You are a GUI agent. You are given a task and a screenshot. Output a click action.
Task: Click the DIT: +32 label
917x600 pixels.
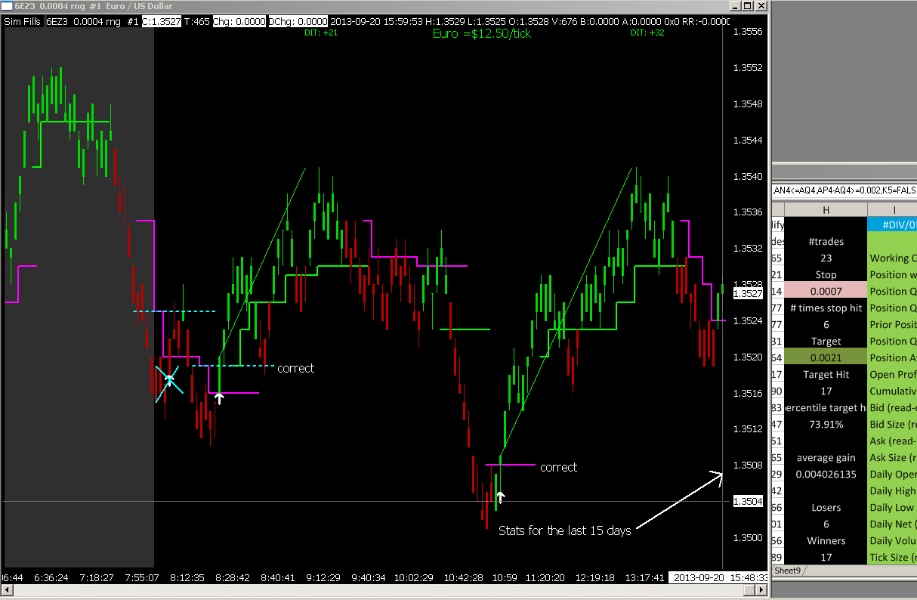pyautogui.click(x=647, y=33)
